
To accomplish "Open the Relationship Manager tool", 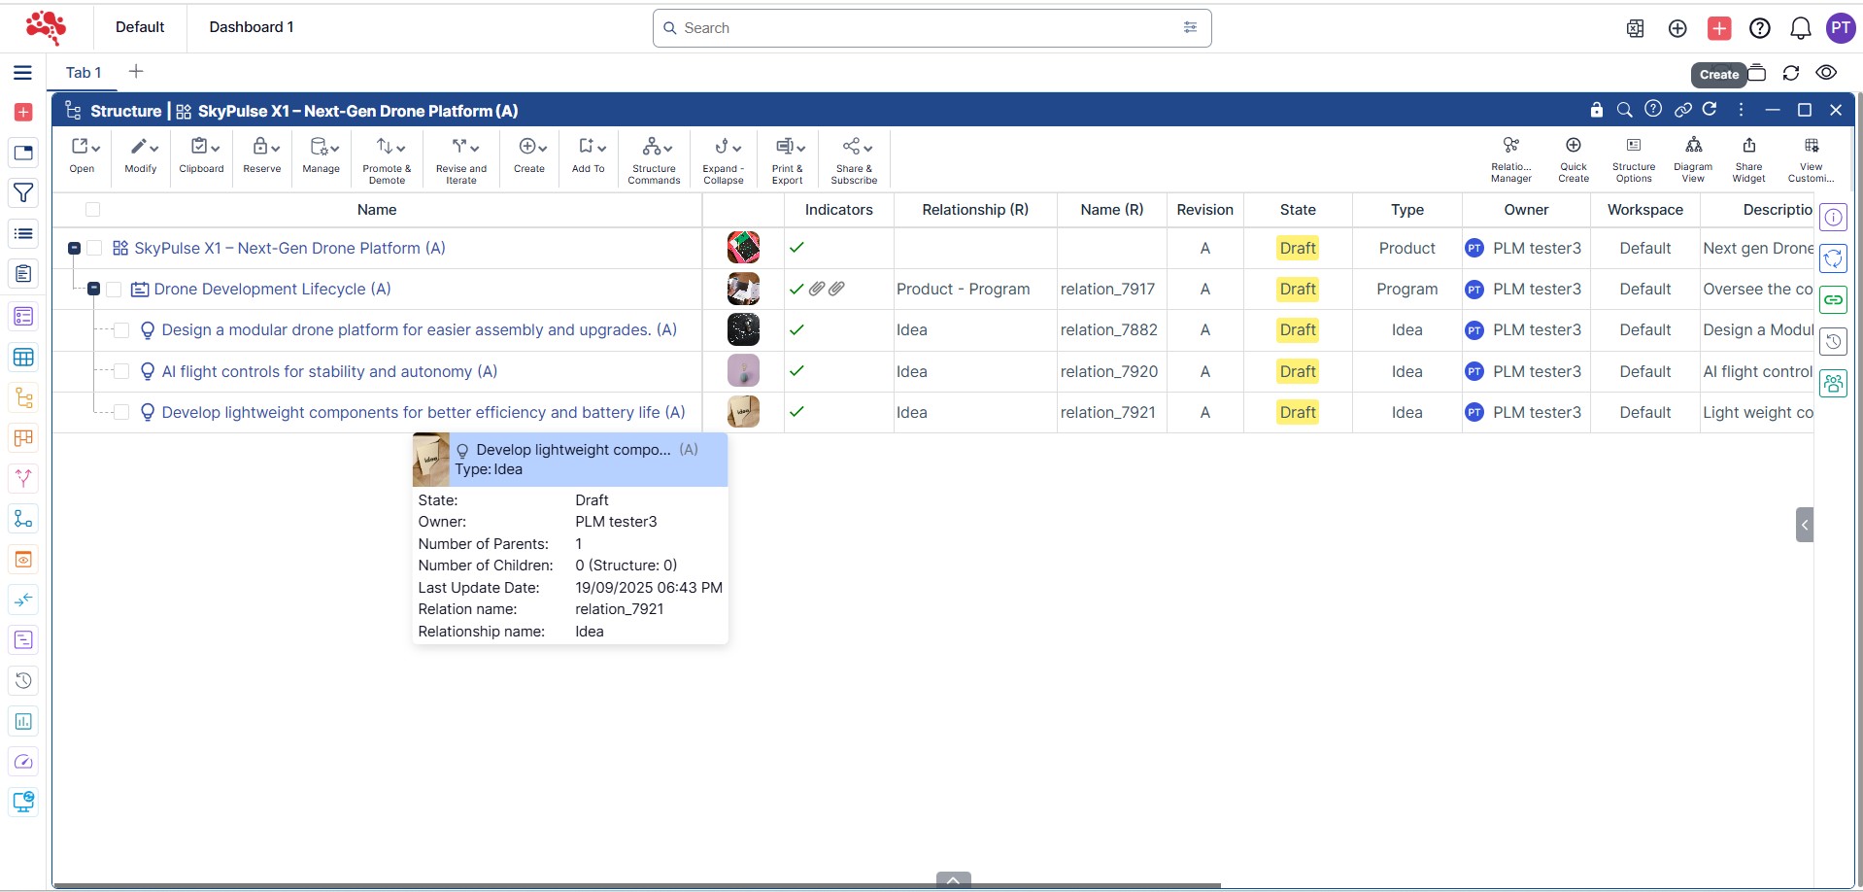I will pyautogui.click(x=1510, y=157).
